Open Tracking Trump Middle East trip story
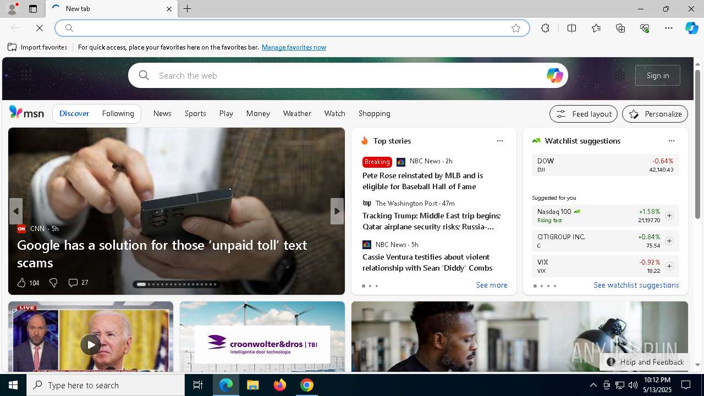Image resolution: width=704 pixels, height=396 pixels. point(431,221)
